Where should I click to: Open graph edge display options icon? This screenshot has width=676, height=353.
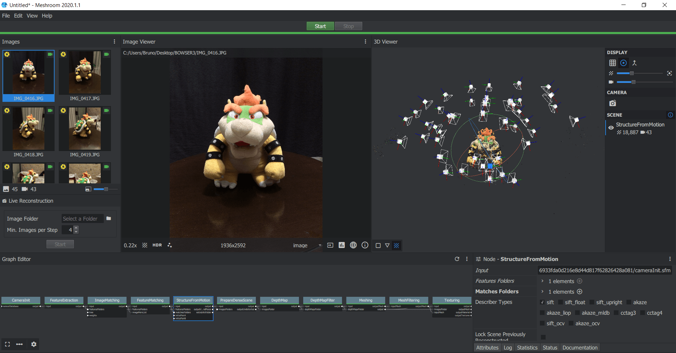(19, 344)
